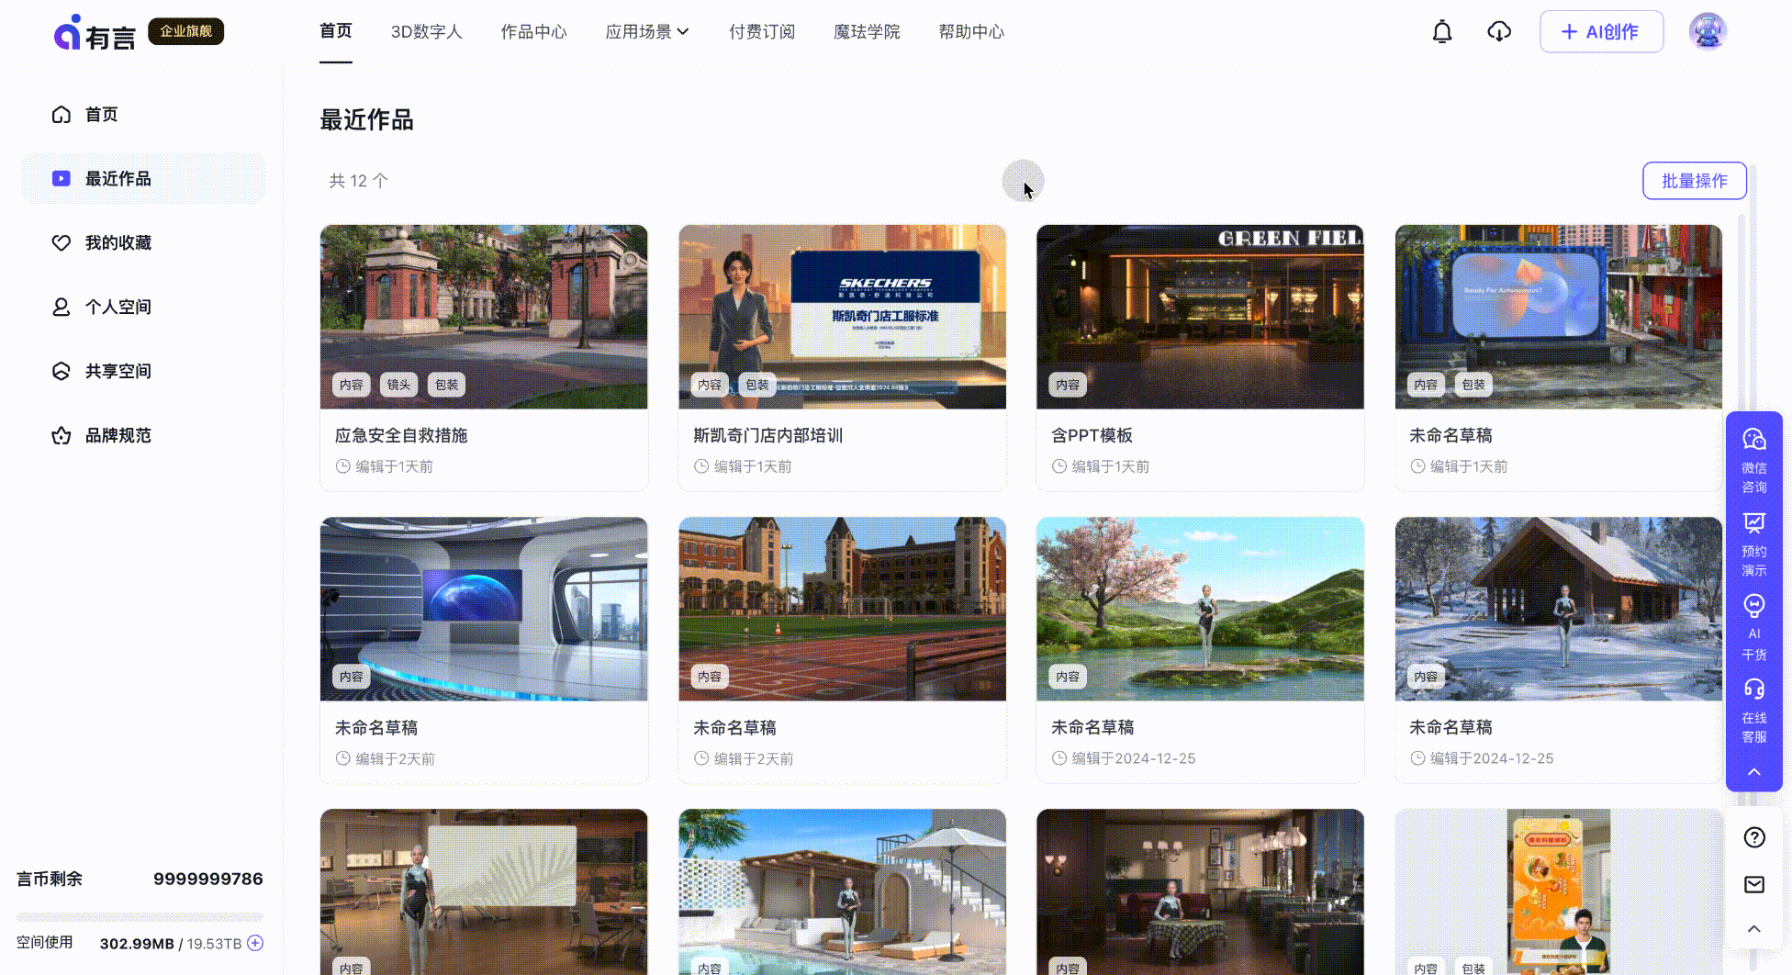The image size is (1792, 975).
Task: Click the question mark help icon
Action: (x=1754, y=837)
